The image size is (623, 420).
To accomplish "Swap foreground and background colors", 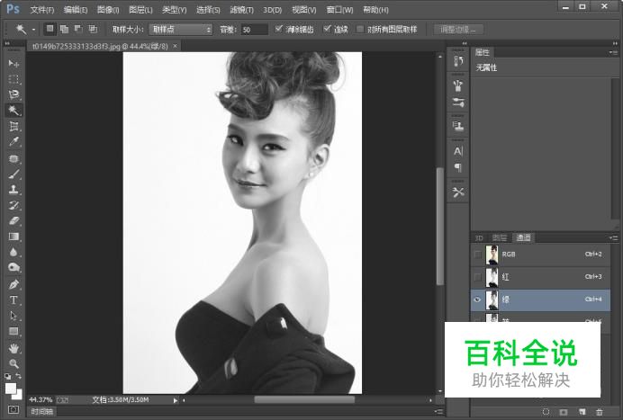I will (x=18, y=376).
